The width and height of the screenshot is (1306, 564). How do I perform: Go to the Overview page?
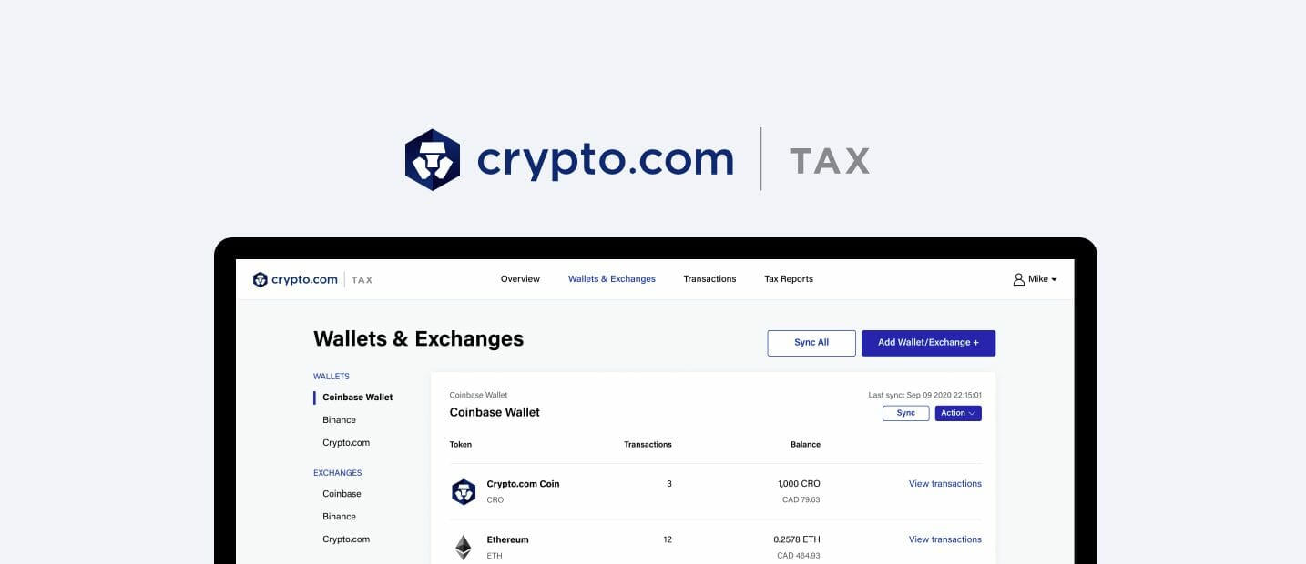pos(520,279)
